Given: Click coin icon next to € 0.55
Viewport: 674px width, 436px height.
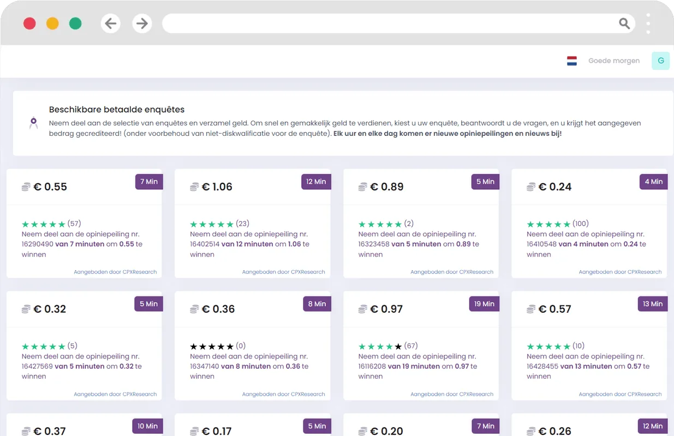Looking at the screenshot, I should (x=26, y=187).
